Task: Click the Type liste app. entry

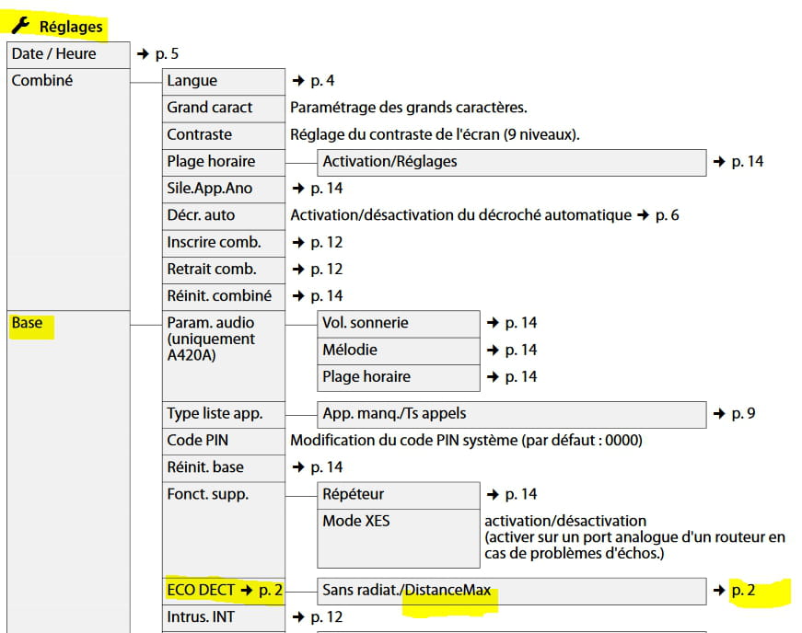Action: coord(224,415)
